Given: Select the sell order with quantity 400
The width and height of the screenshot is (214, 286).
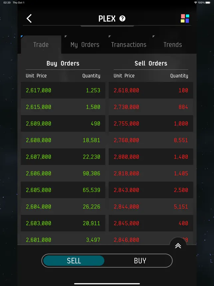Looking at the screenshot, I should pyautogui.click(x=151, y=223).
